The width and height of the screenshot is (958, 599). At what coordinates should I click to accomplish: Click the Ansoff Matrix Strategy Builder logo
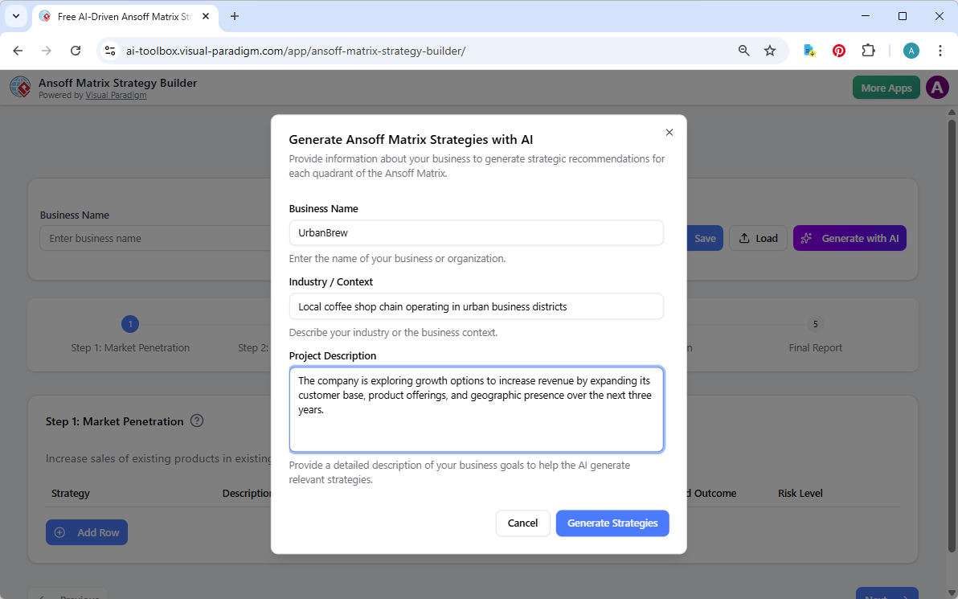click(x=20, y=87)
